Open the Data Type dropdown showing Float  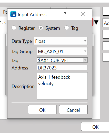pos(61,41)
